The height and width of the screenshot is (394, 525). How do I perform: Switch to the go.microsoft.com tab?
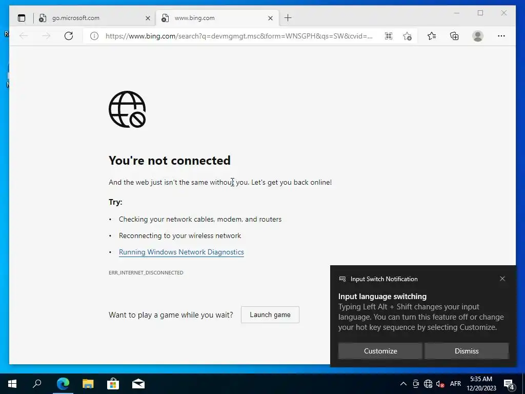pos(94,18)
